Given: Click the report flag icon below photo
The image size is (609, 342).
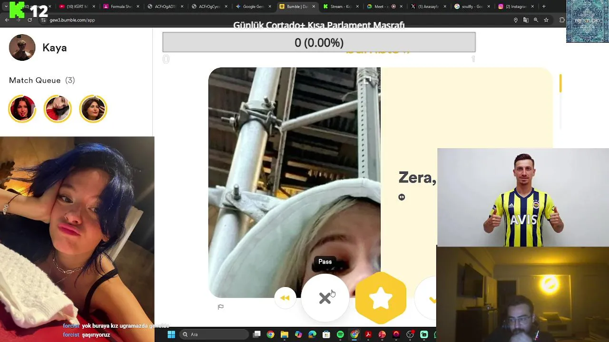Looking at the screenshot, I should [221, 307].
